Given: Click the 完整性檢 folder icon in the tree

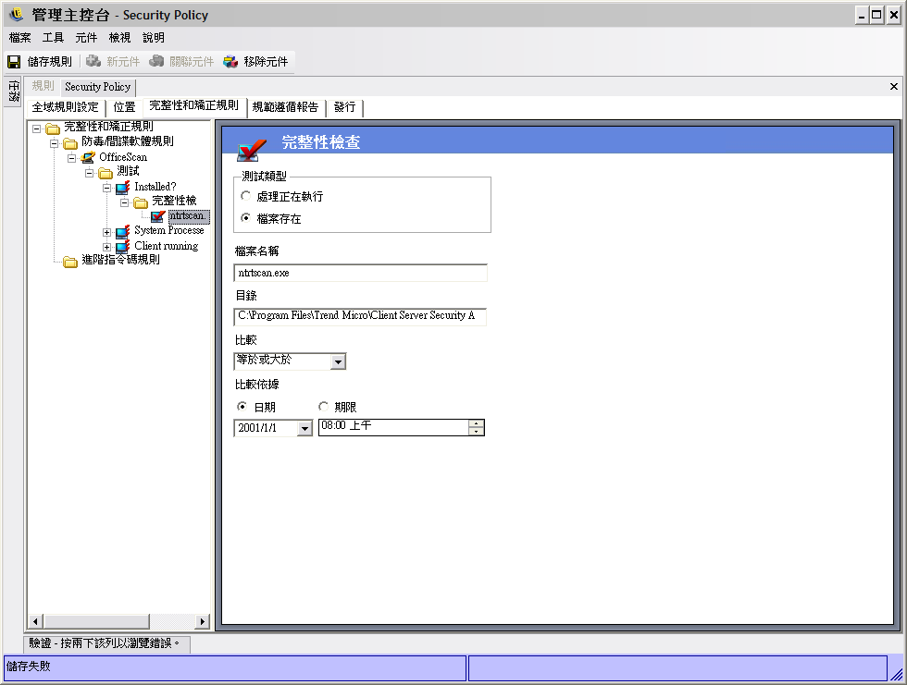Looking at the screenshot, I should pyautogui.click(x=141, y=202).
